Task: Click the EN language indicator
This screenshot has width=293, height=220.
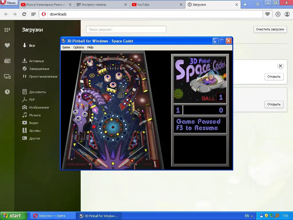Action: pos(247,216)
